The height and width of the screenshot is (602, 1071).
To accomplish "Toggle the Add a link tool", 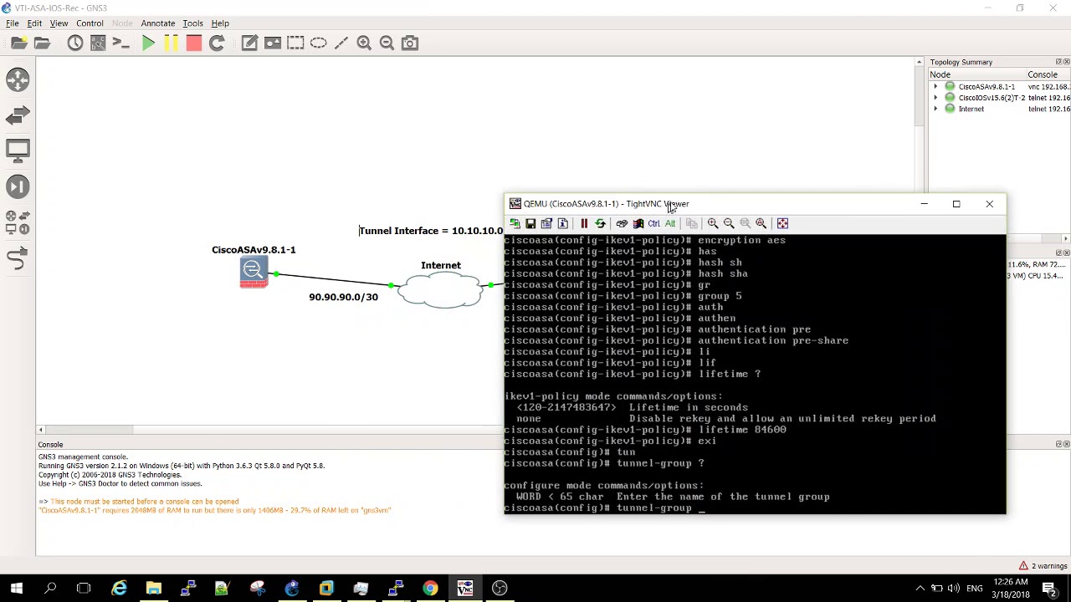I will tap(18, 259).
